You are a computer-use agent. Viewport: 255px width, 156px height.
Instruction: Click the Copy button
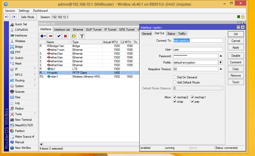tap(236, 69)
